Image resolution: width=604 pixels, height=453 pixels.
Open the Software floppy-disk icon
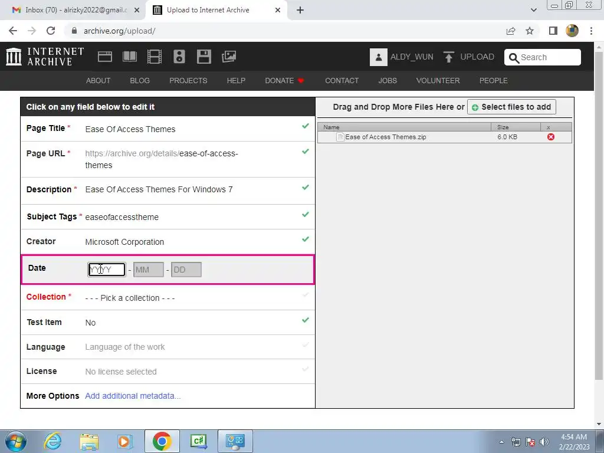coord(203,57)
